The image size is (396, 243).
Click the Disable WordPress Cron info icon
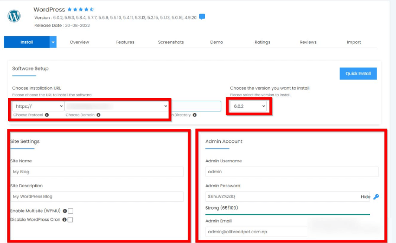pyautogui.click(x=65, y=220)
